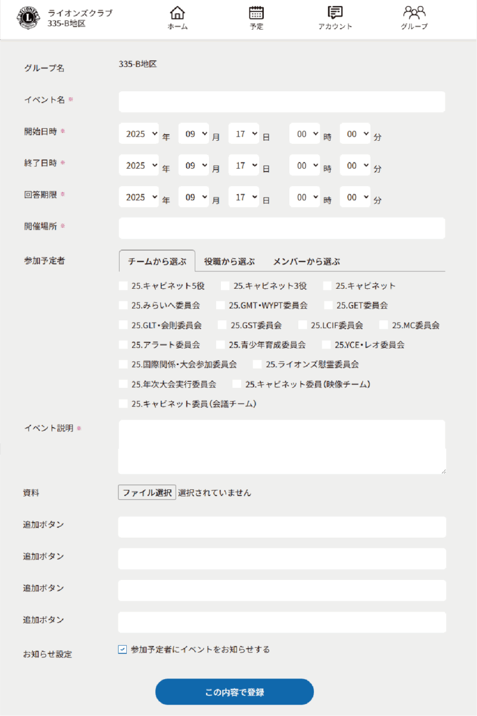Image resolution: width=477 pixels, height=716 pixels.
Task: Go to Home via house icon
Action: 177,13
